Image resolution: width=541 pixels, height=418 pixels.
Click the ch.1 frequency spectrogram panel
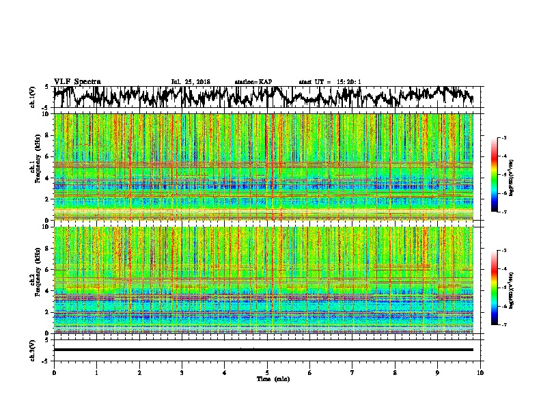point(264,167)
